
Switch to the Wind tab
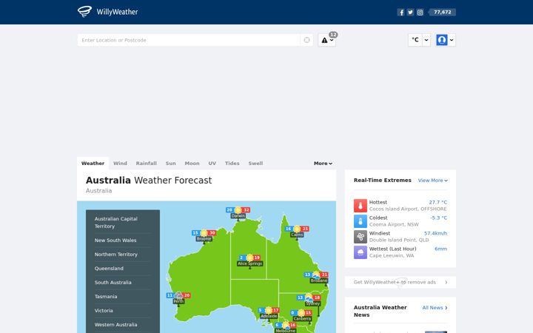tap(120, 164)
